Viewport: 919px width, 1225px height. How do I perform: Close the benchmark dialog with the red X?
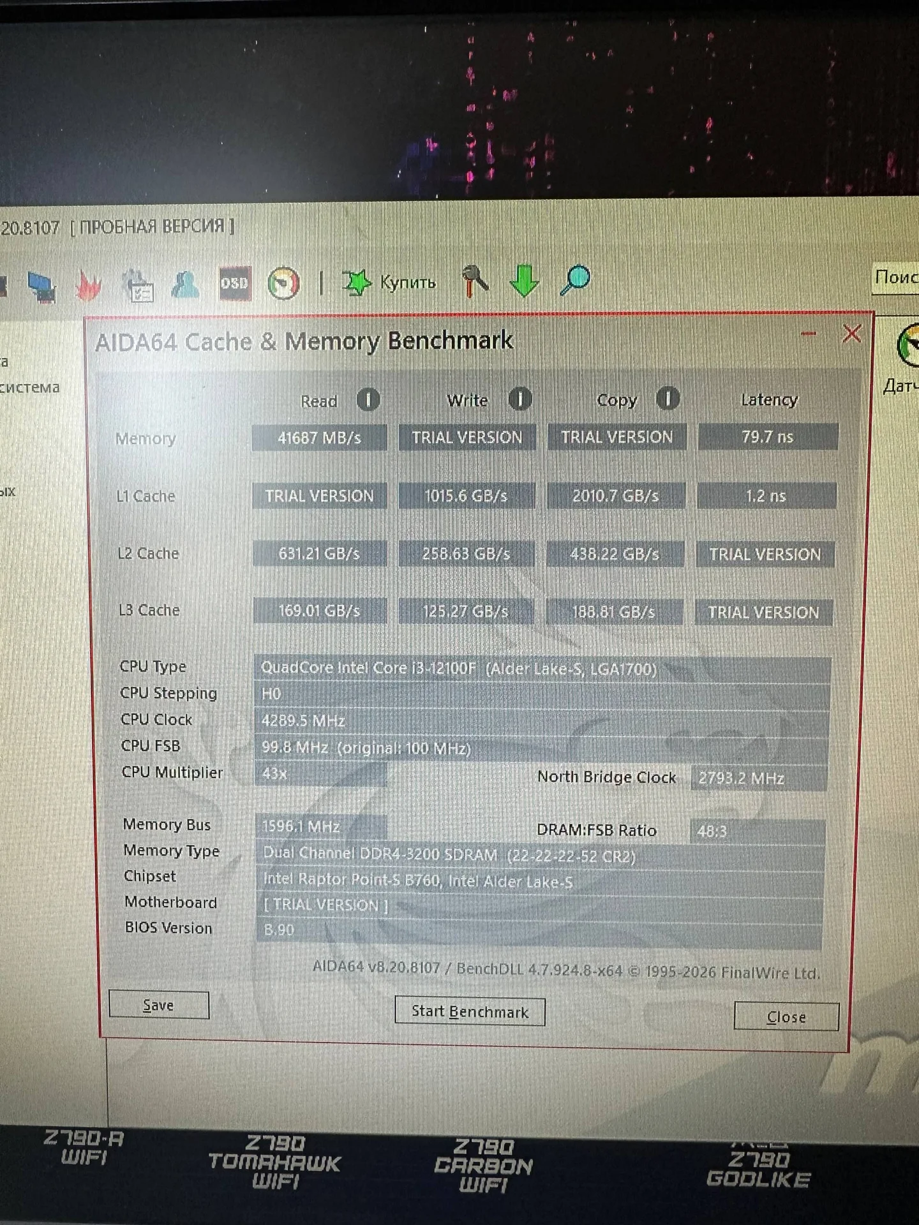point(852,333)
